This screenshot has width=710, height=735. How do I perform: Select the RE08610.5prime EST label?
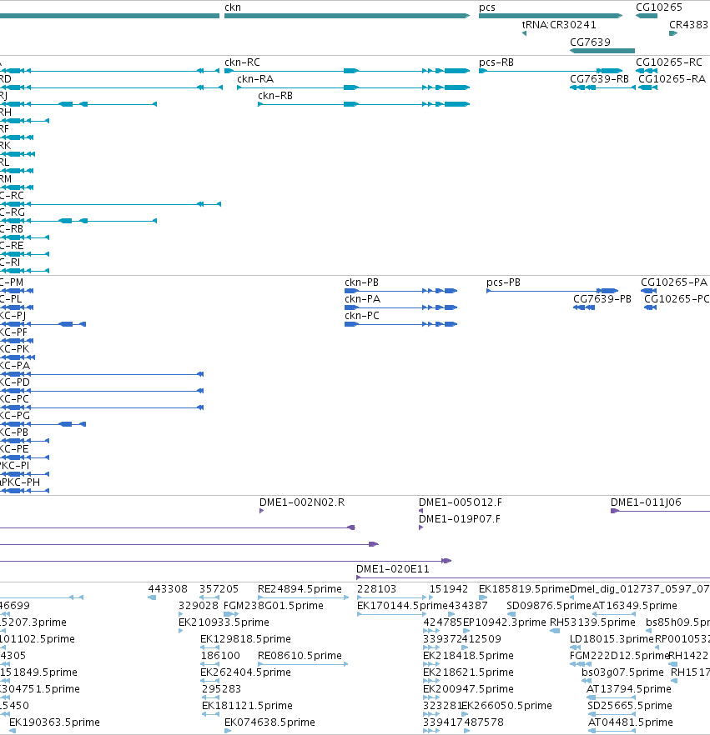pos(300,656)
